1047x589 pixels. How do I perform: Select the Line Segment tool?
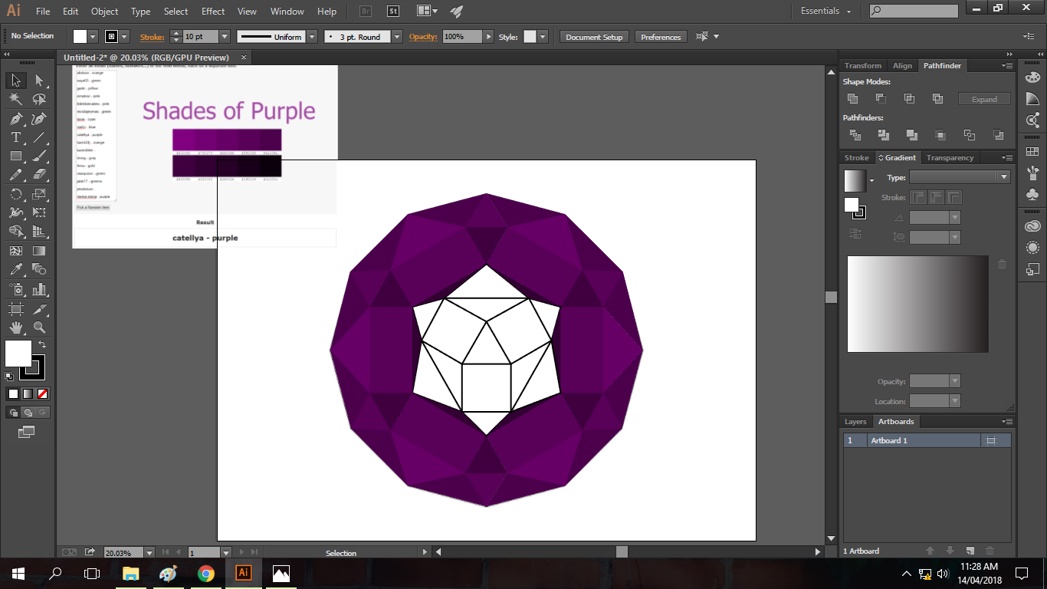[x=39, y=137]
